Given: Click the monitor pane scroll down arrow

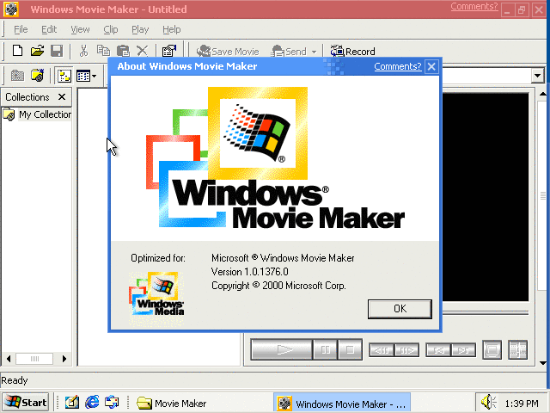Looking at the screenshot, I should [x=542, y=362].
